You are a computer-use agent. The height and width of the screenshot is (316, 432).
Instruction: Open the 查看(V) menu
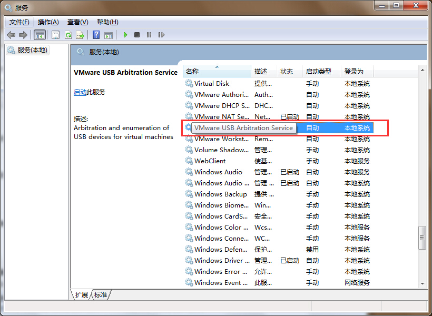pyautogui.click(x=77, y=22)
